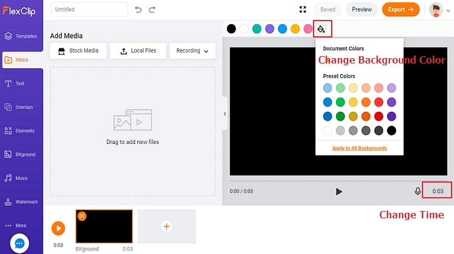This screenshot has height=254, width=454.
Task: Click the Stock Media button
Action: pos(78,51)
